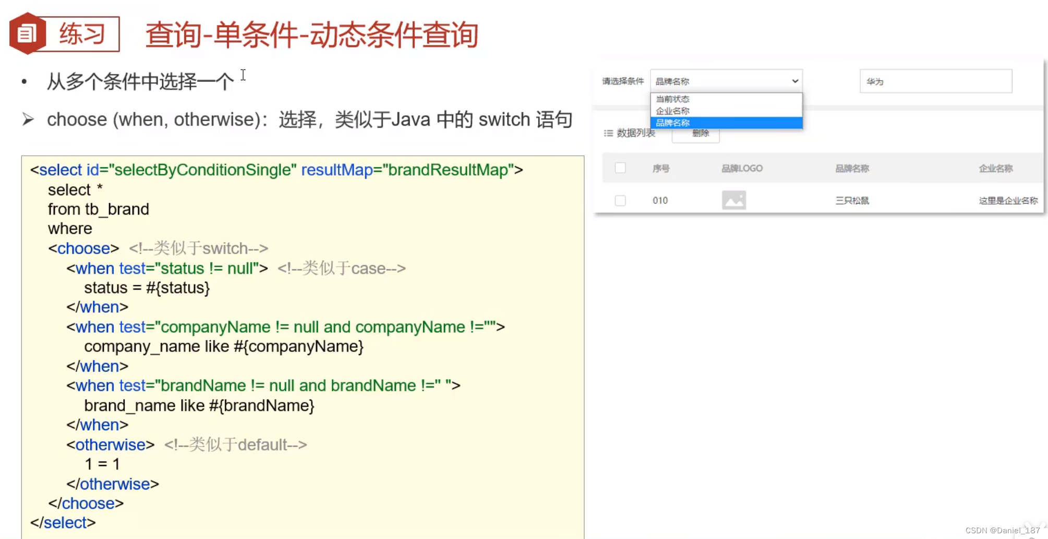Click the line about choose (when, otherwise)
Screen dimensions: 1048x539
[x=309, y=119]
